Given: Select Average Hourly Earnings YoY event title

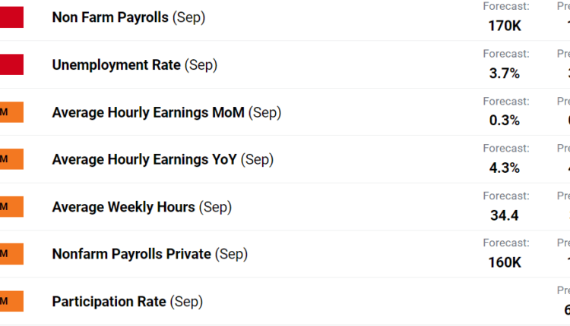Looking at the screenshot, I should (x=163, y=159).
